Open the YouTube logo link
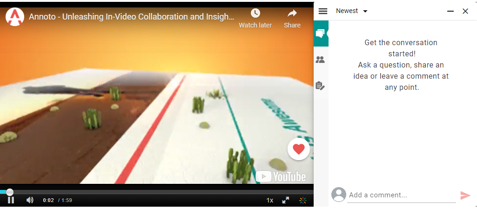This screenshot has height=209, width=477. [x=281, y=176]
